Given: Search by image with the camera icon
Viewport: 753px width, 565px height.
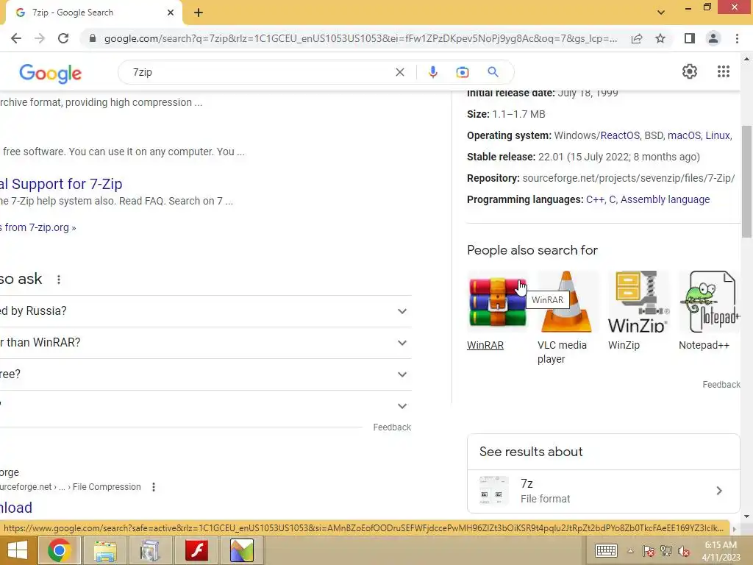Looking at the screenshot, I should click(462, 72).
